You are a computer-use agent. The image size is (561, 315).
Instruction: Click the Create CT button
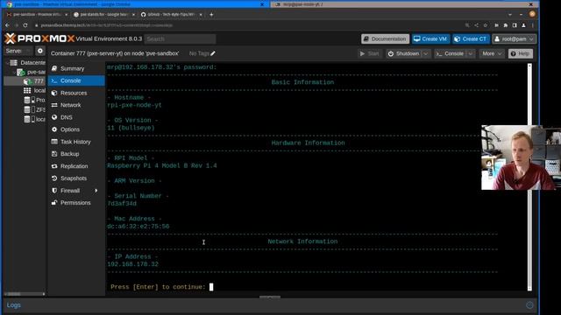click(x=471, y=38)
